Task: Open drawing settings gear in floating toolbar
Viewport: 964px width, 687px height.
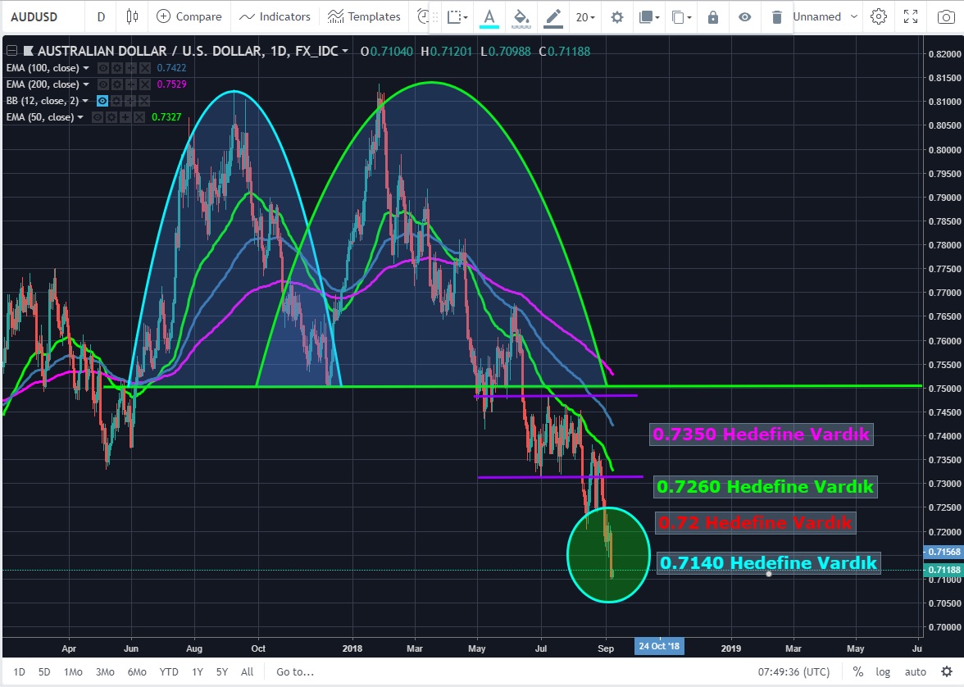Action: 617,16
